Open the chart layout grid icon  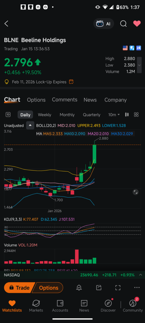pos(136,115)
